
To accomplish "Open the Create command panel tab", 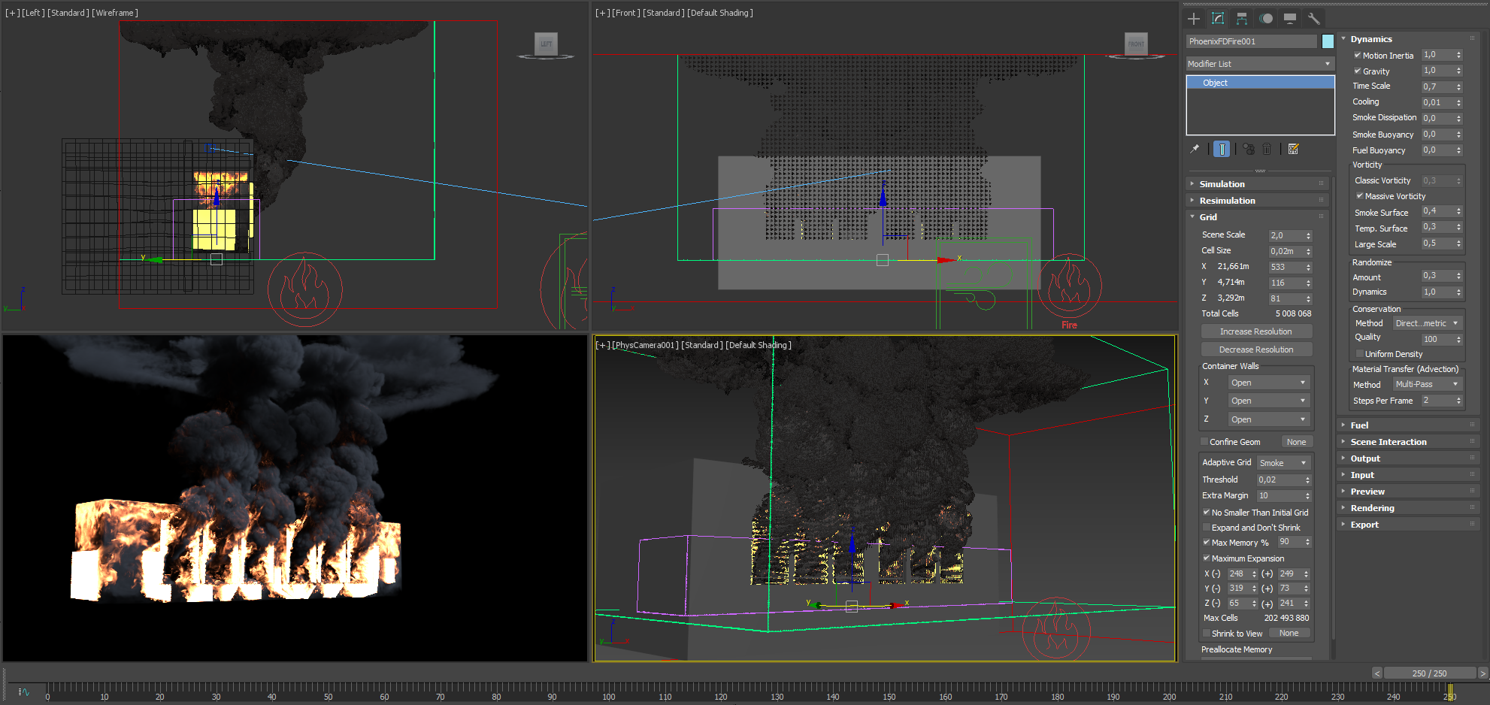I will point(1194,19).
